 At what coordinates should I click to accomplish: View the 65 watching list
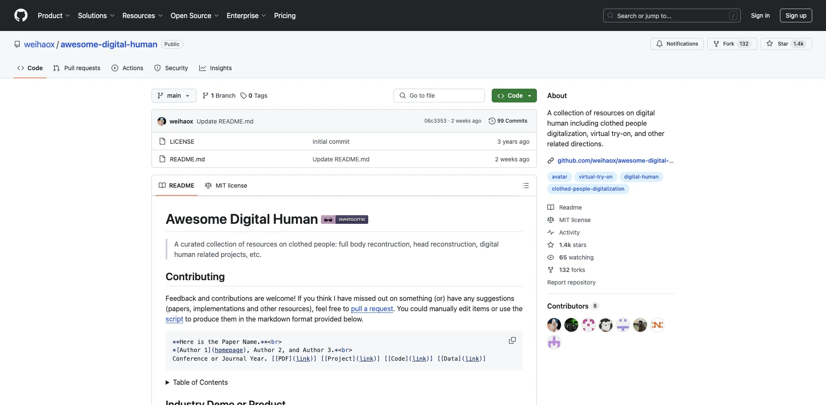coord(570,257)
